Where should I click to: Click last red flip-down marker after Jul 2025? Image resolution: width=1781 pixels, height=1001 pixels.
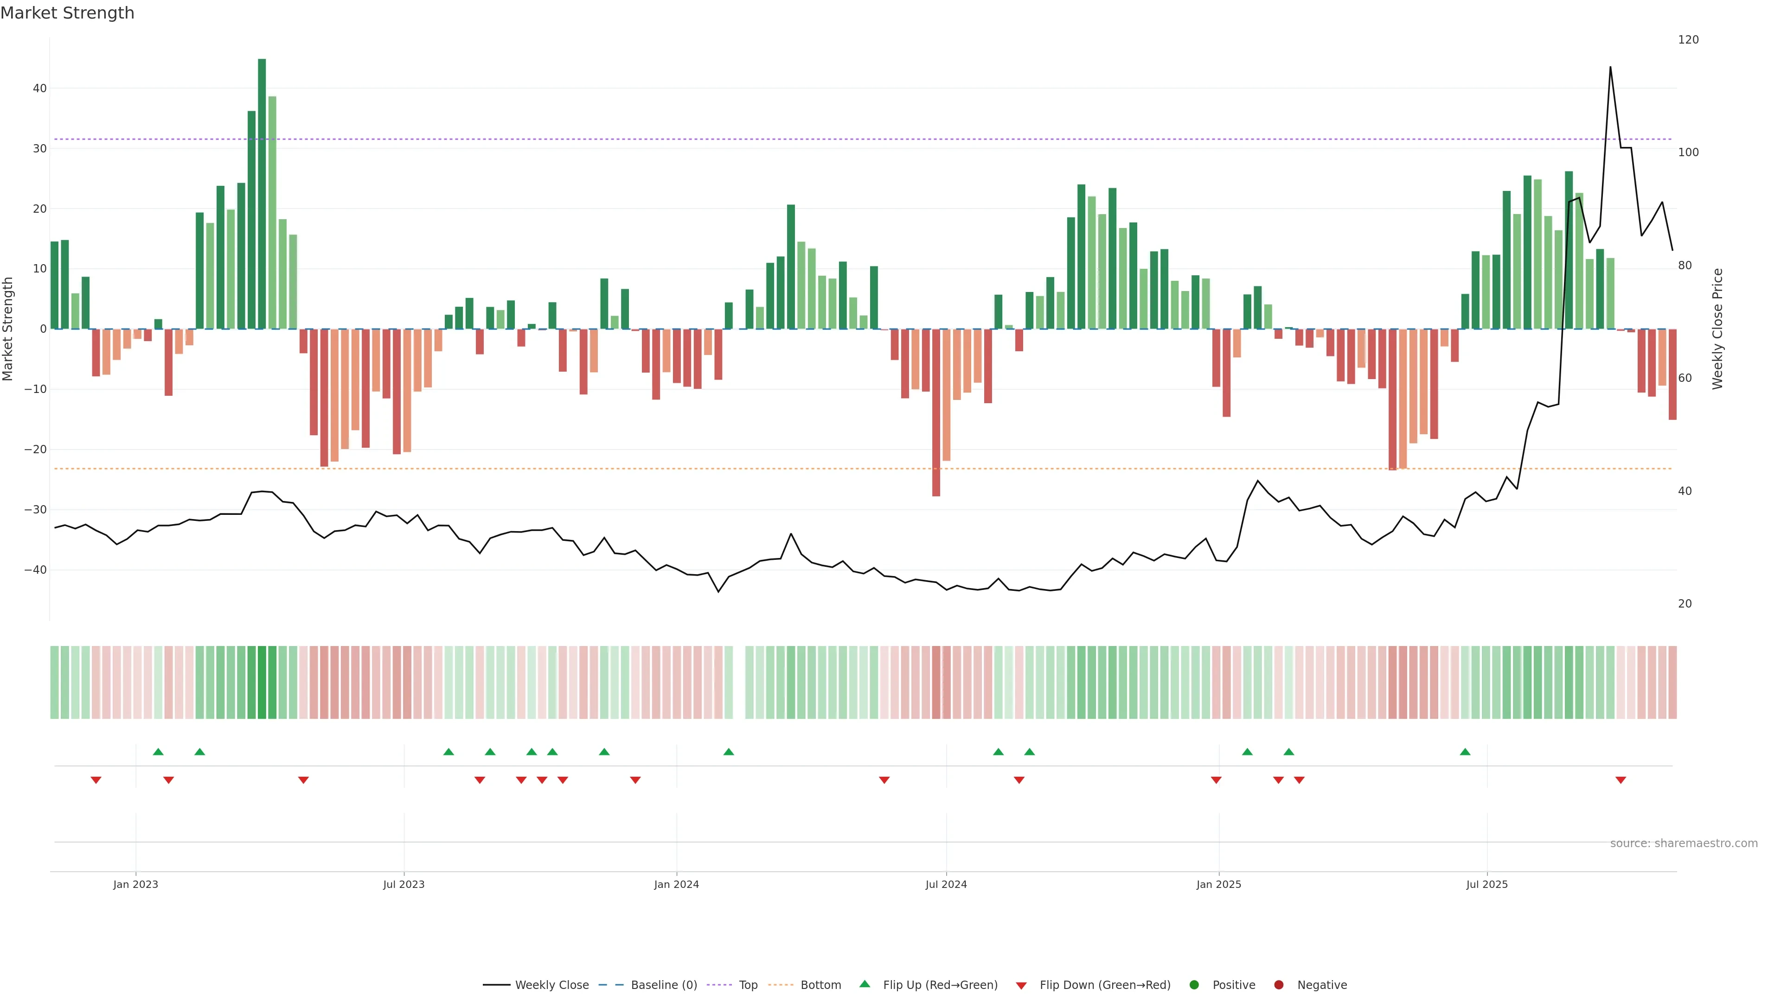1621,780
